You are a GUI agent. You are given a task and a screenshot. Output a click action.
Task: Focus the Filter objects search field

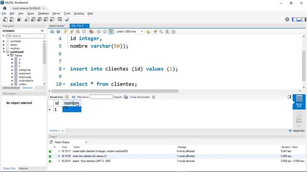click(25, 36)
